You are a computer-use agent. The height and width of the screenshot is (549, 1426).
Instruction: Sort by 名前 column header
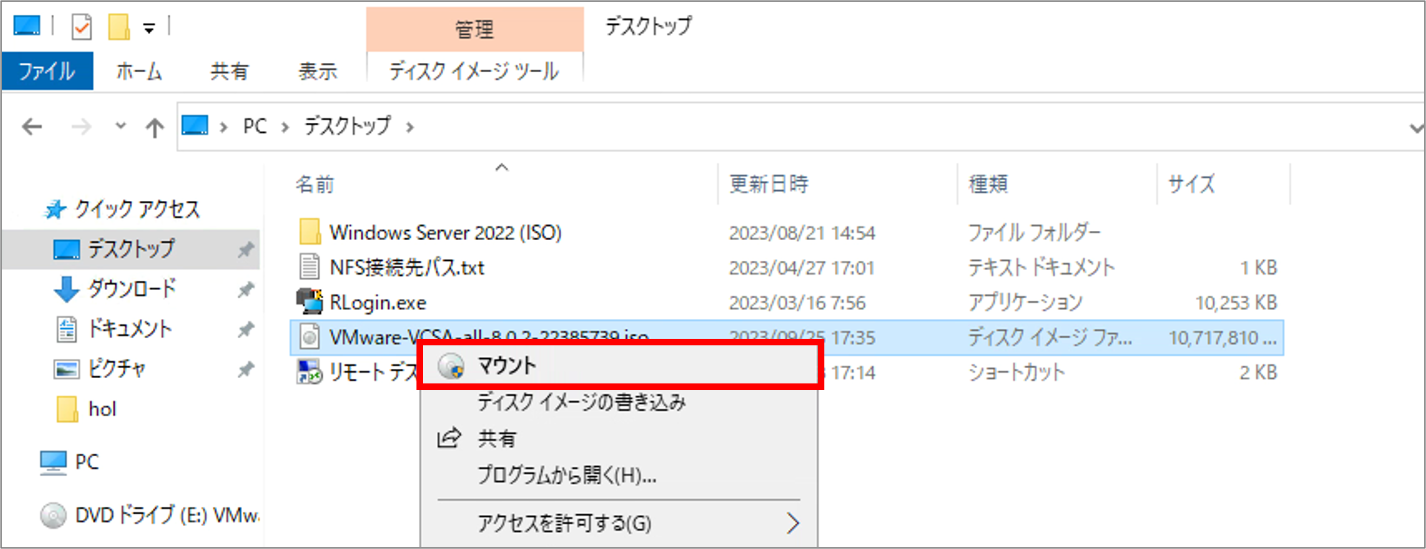(x=315, y=184)
